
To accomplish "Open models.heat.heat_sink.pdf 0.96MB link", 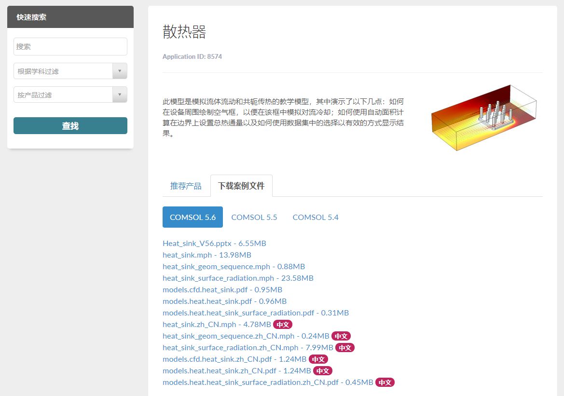I will coord(224,301).
